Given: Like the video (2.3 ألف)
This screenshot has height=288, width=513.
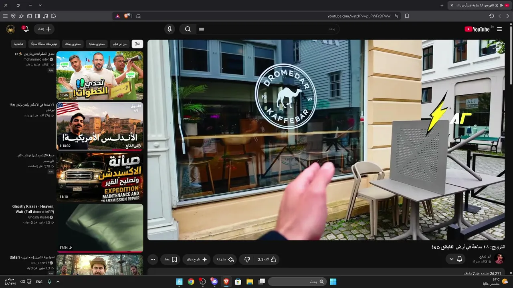Looking at the screenshot, I should pos(268,260).
